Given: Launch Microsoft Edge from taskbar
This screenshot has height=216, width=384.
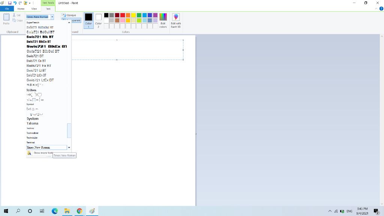Looking at the screenshot, I should pyautogui.click(x=55, y=211).
